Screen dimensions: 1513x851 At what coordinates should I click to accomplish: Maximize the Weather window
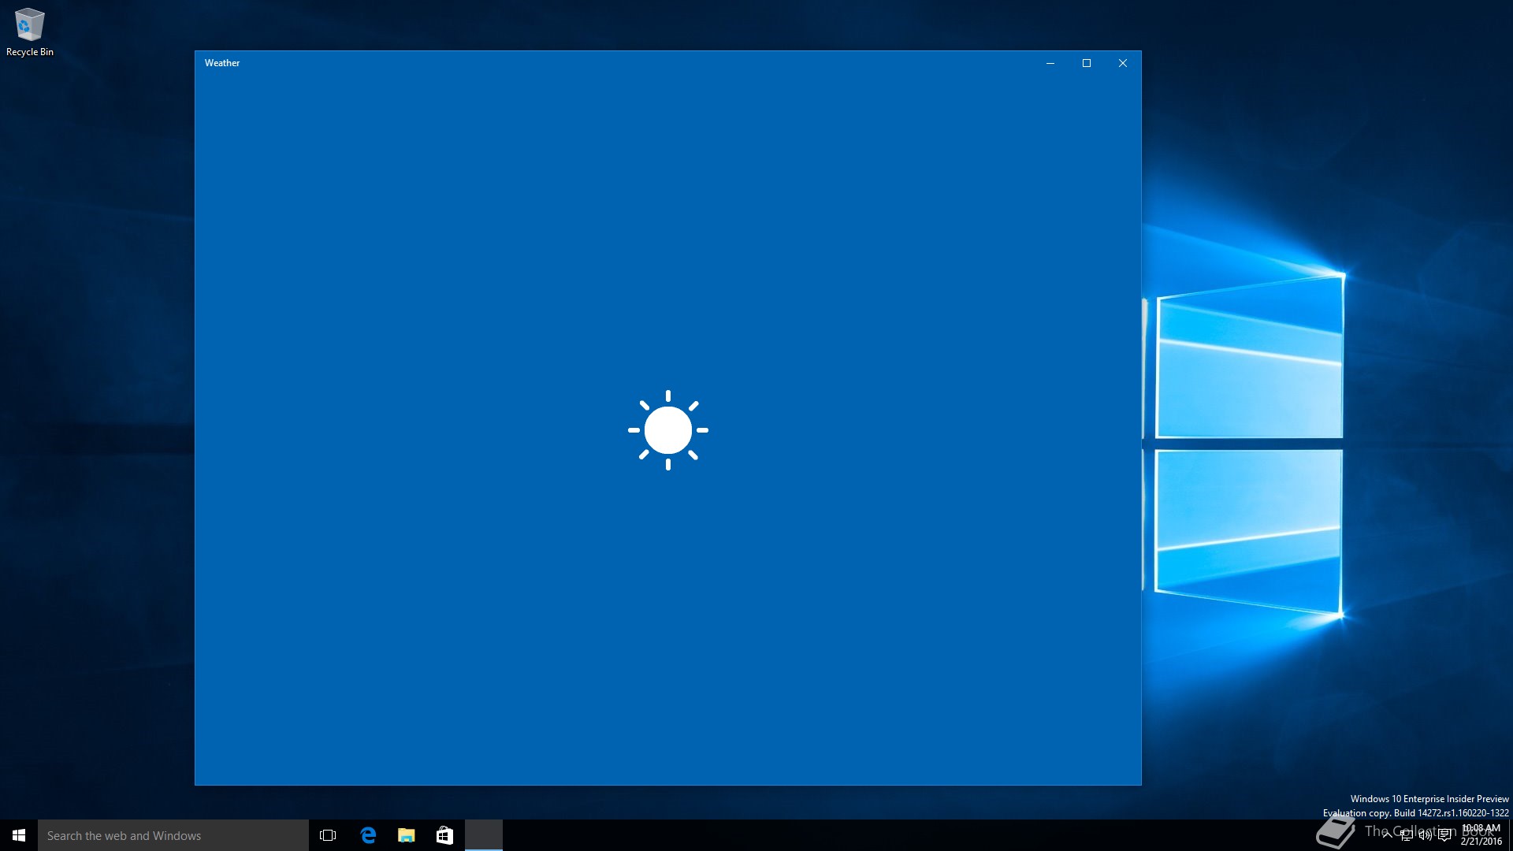click(1087, 63)
